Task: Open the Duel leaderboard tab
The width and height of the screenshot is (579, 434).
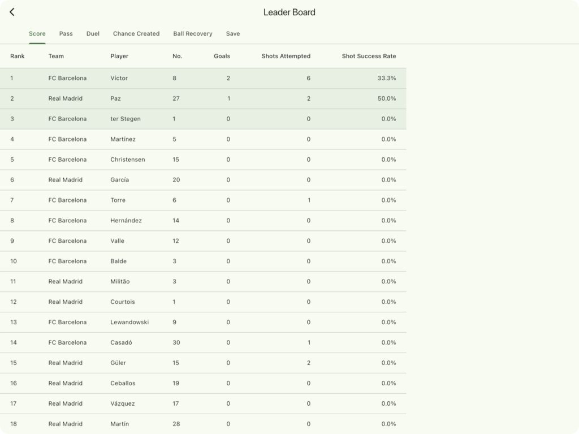Action: pos(93,33)
